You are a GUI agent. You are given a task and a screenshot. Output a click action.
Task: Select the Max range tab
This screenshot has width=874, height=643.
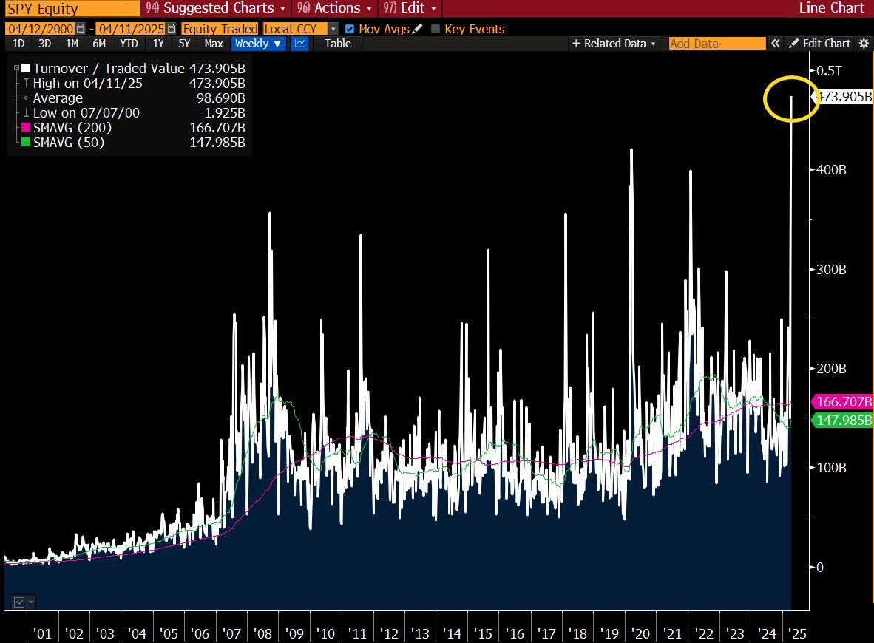(214, 44)
